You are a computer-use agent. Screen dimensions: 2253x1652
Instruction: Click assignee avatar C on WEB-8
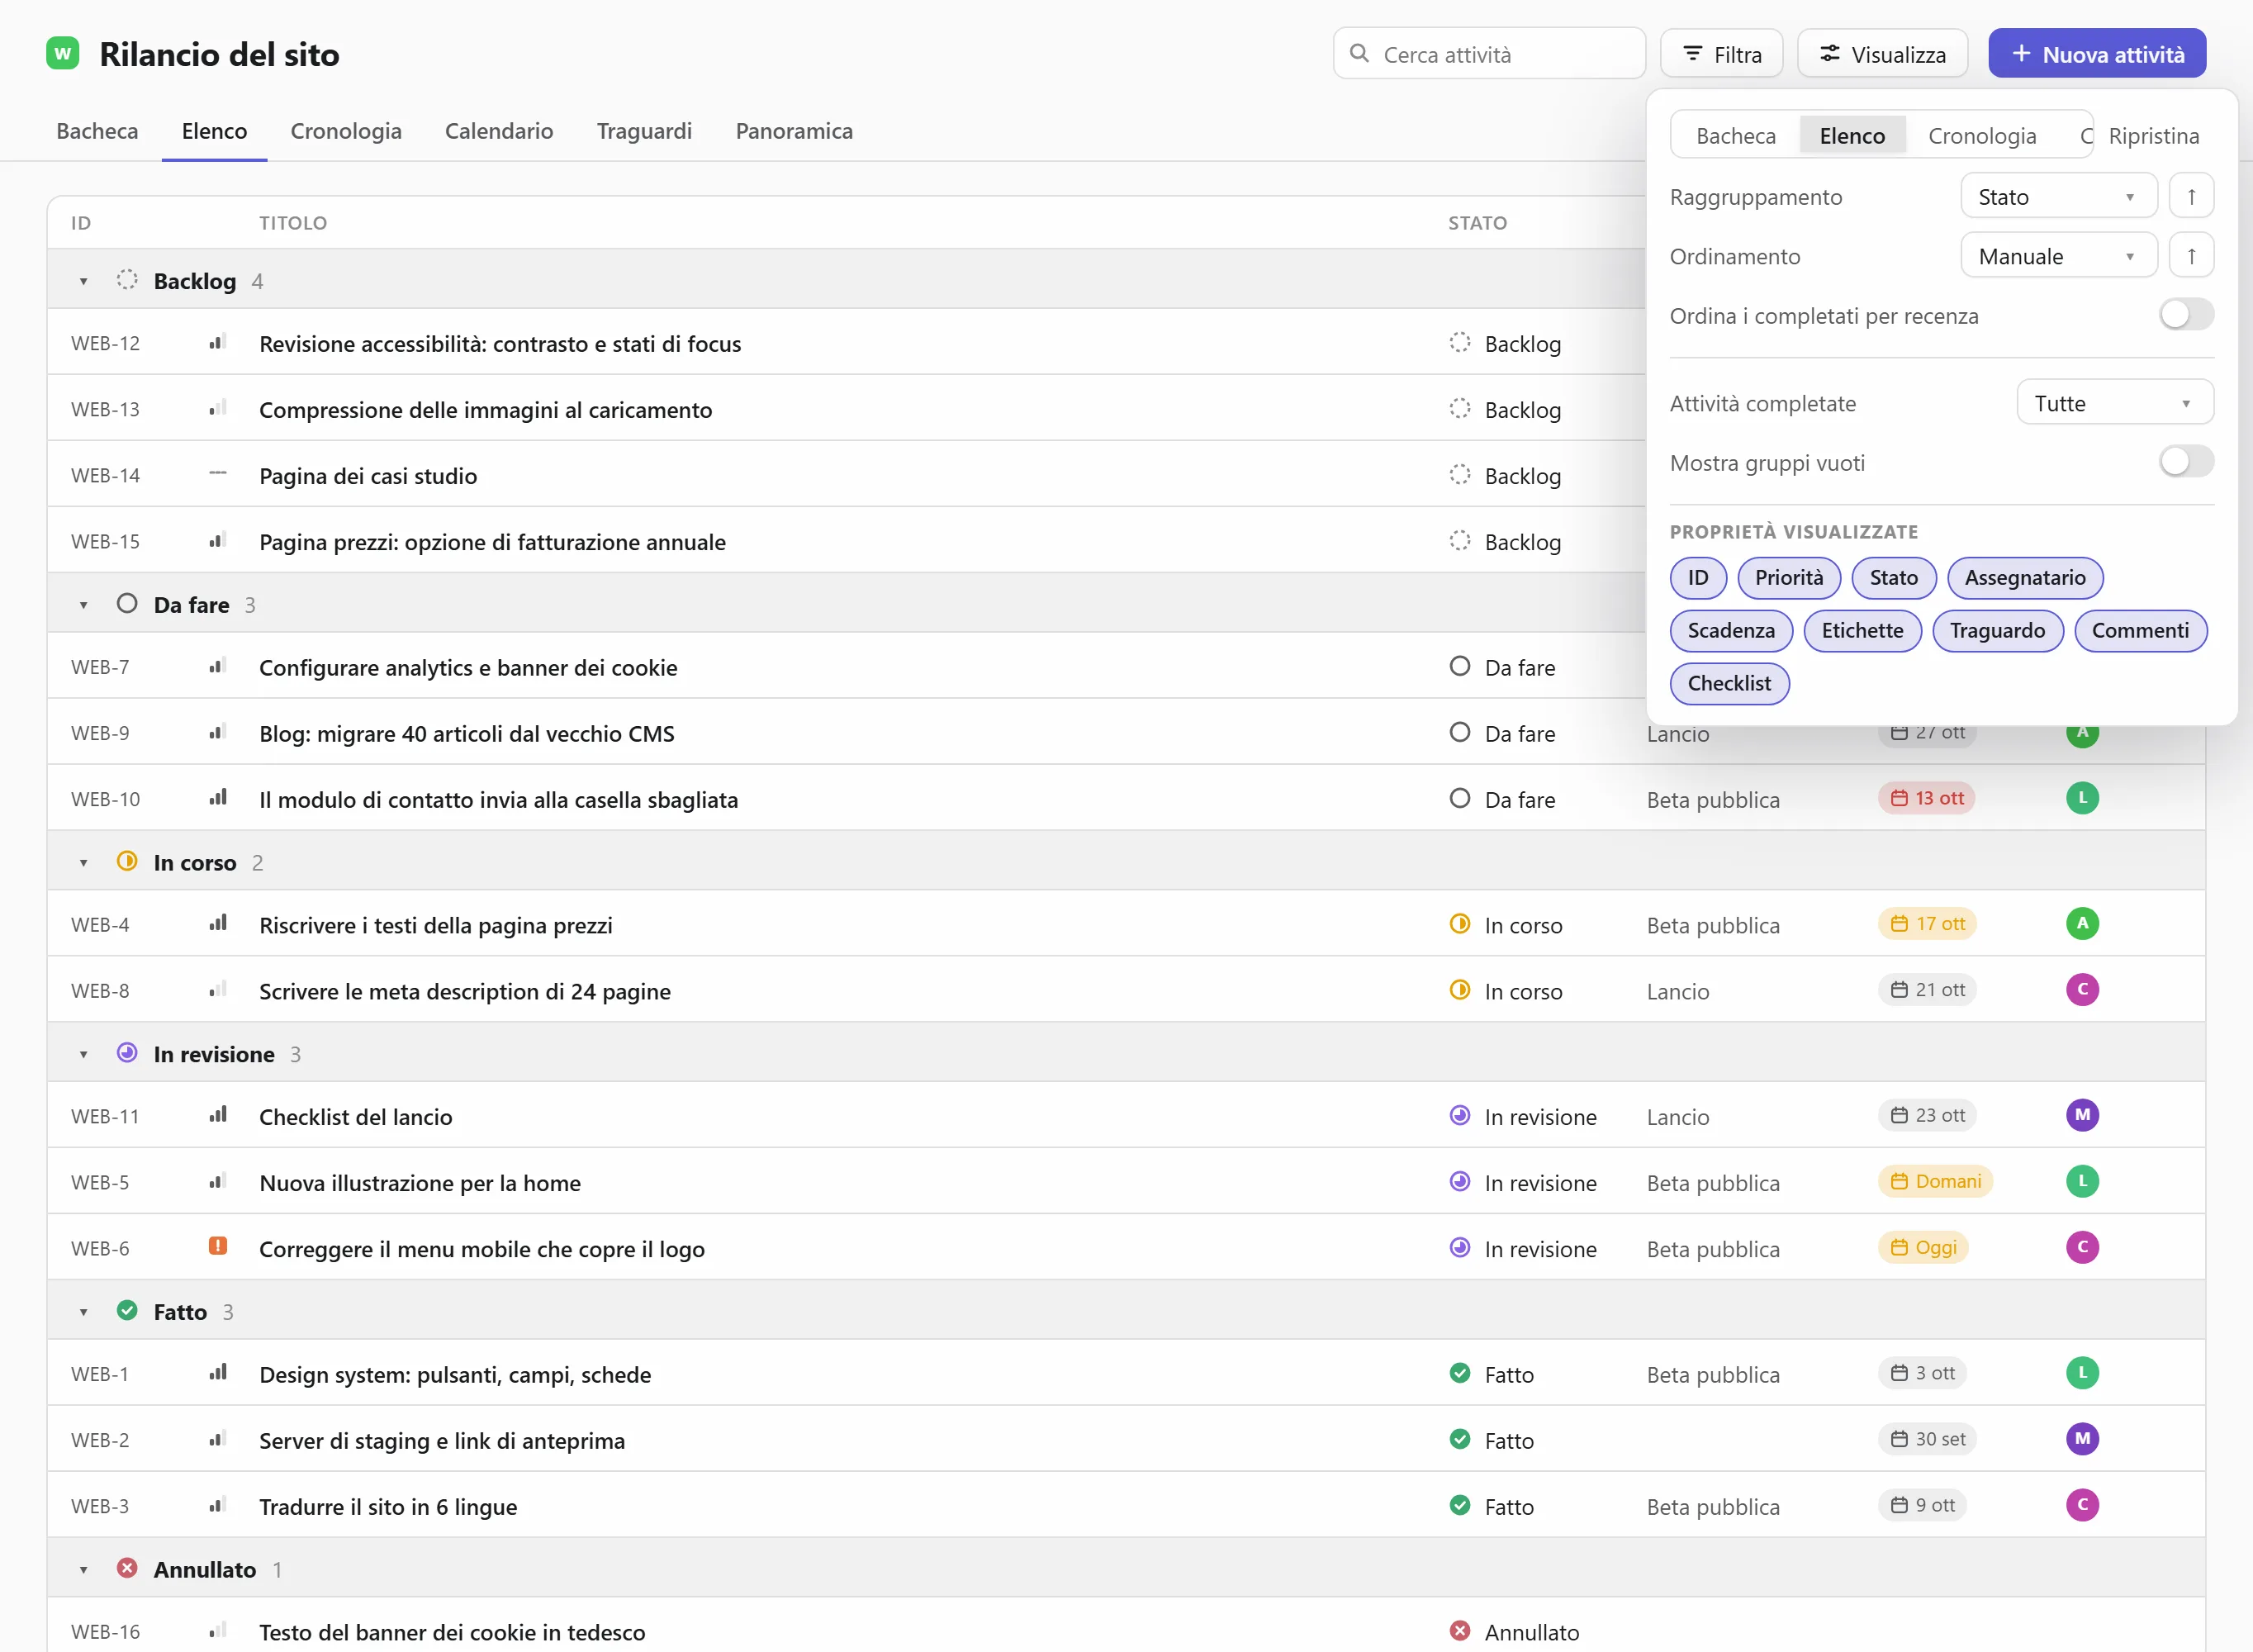pyautogui.click(x=2082, y=990)
